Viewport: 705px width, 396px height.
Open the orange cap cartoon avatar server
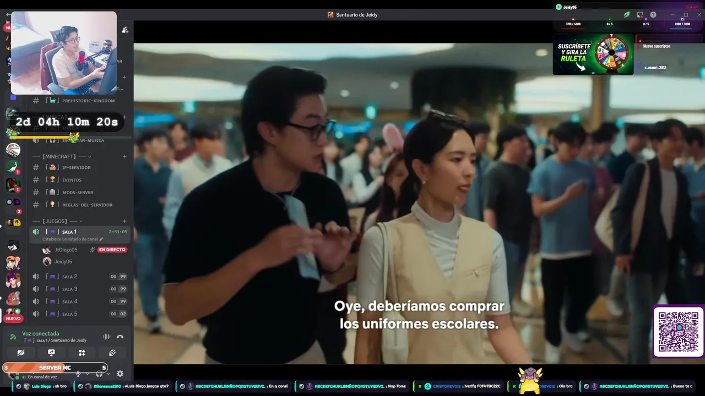(x=13, y=263)
